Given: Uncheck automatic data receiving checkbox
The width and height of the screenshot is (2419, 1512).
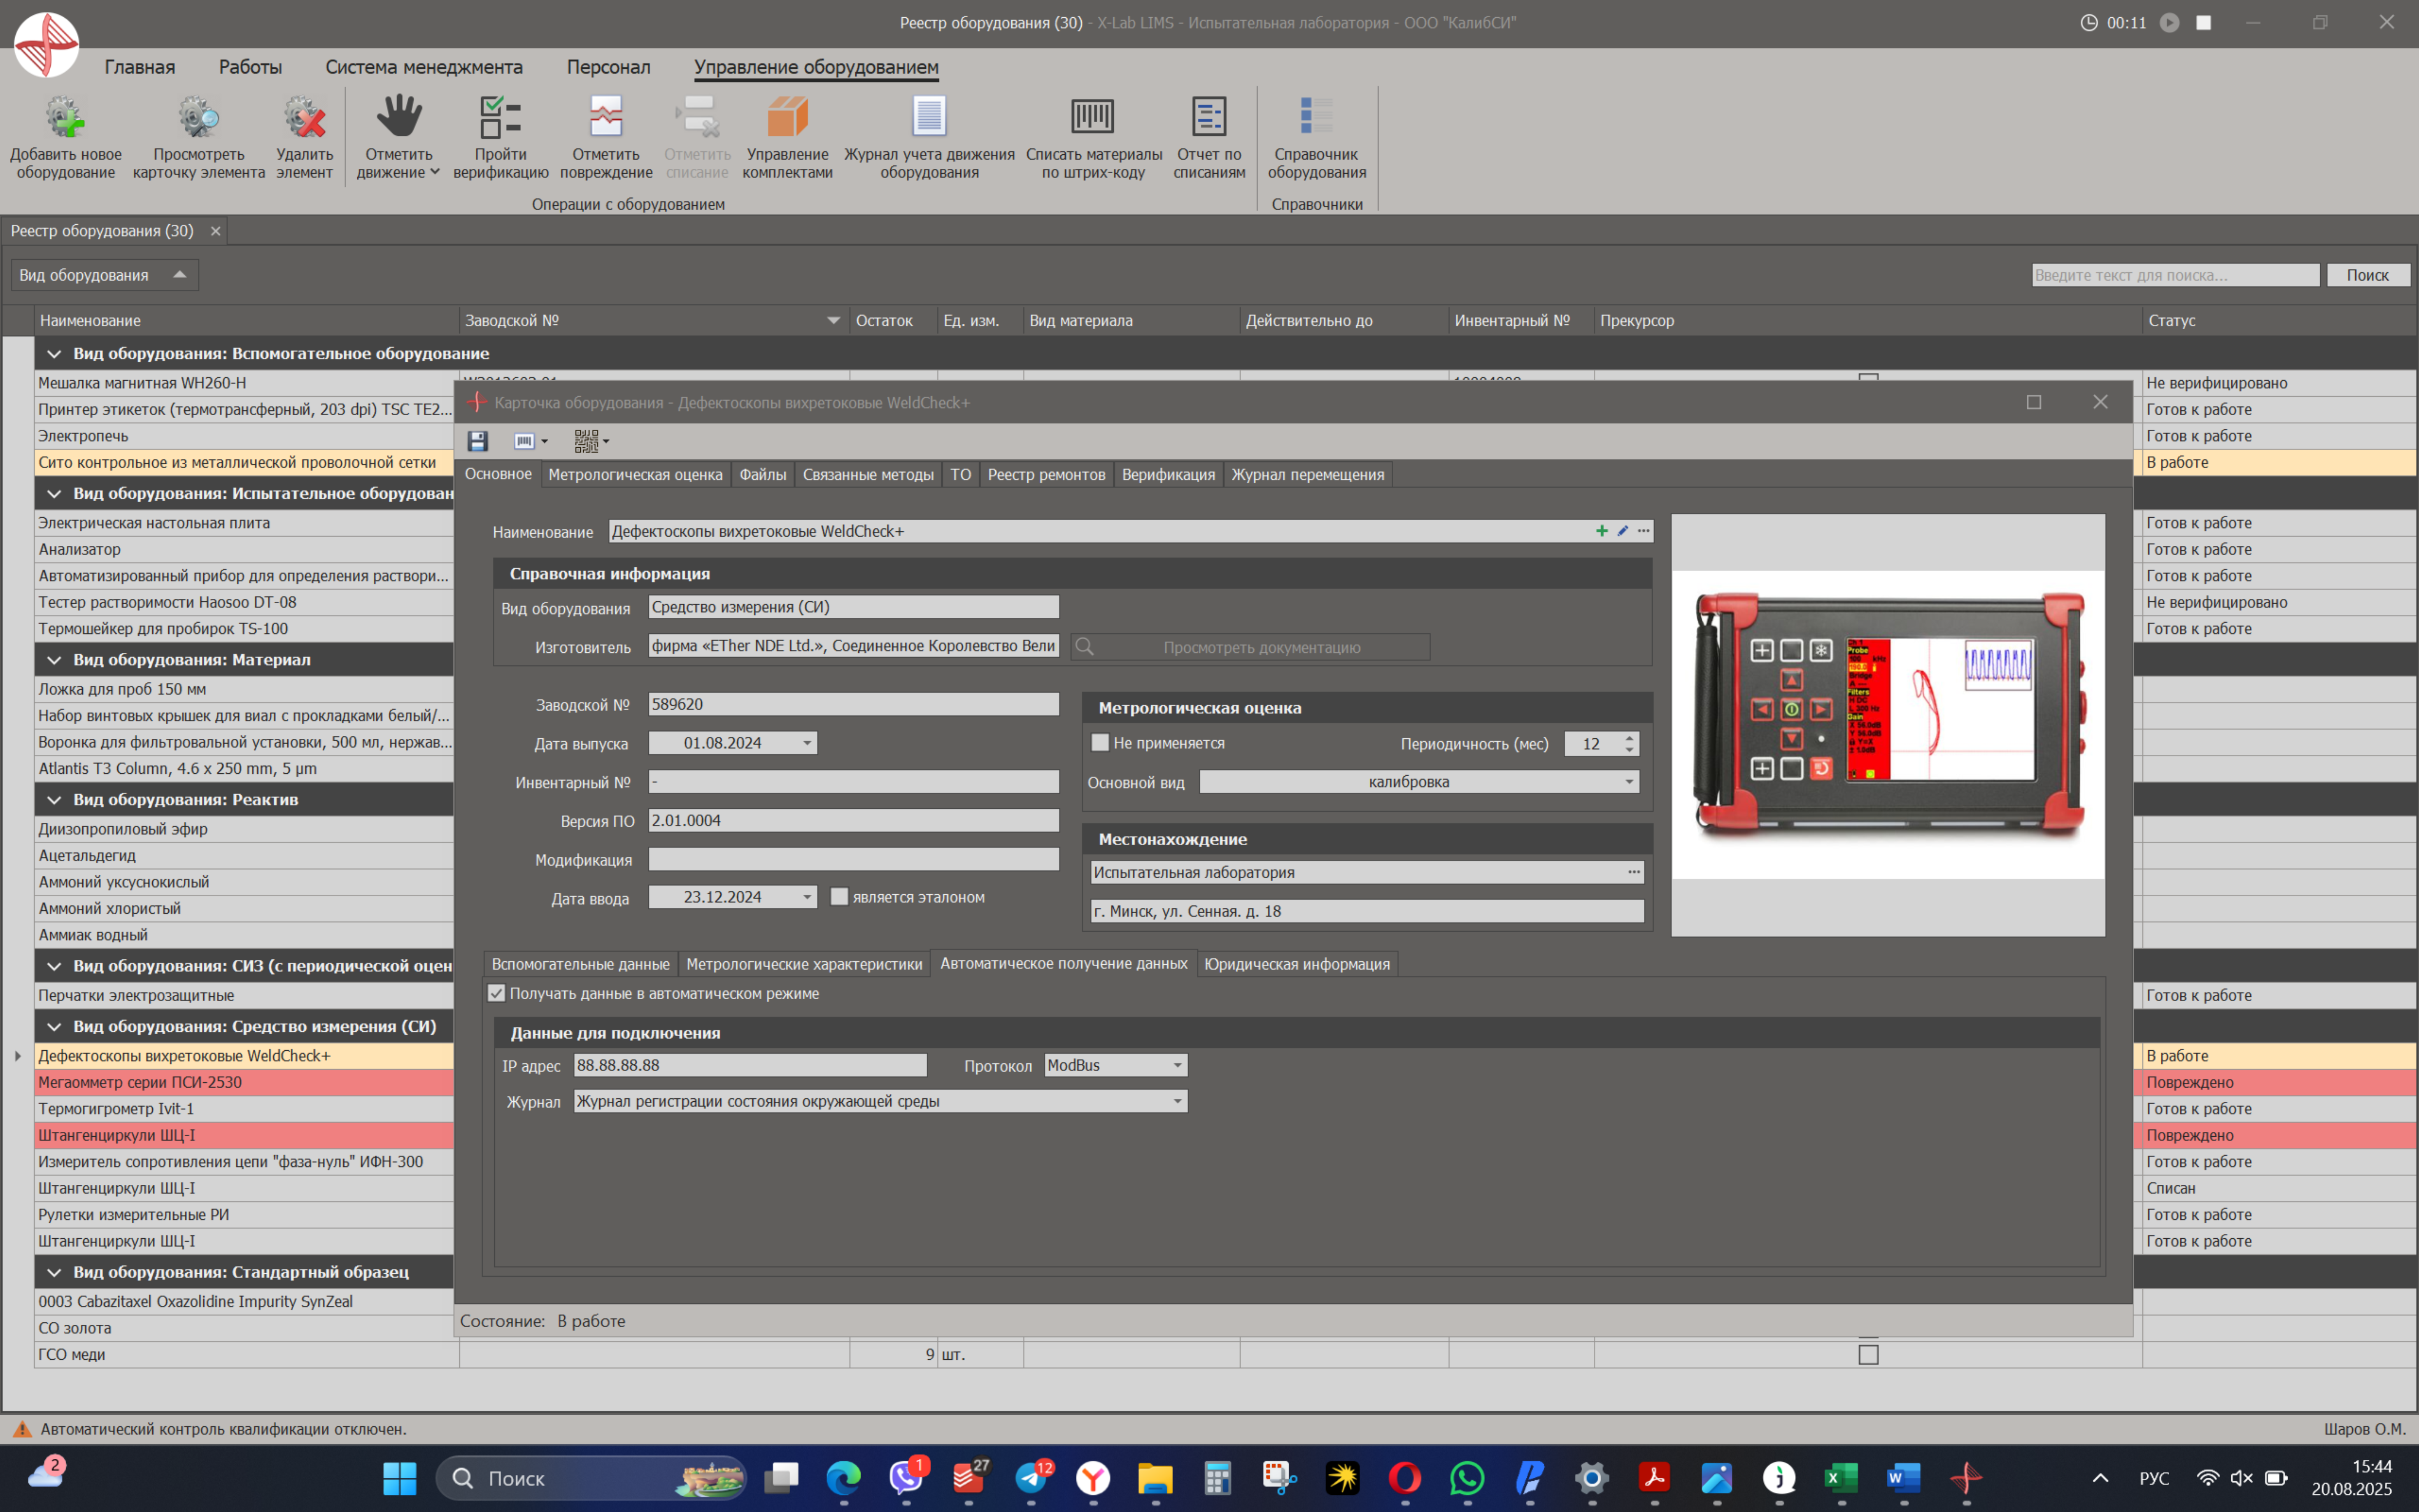Looking at the screenshot, I should tap(497, 993).
